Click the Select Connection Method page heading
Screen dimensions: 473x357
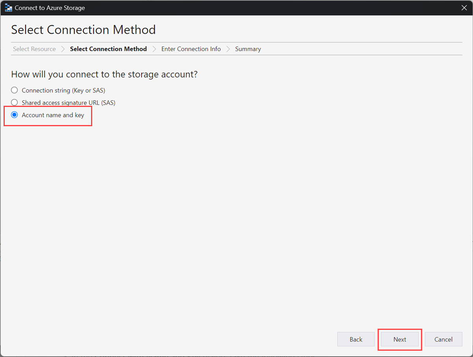point(83,29)
